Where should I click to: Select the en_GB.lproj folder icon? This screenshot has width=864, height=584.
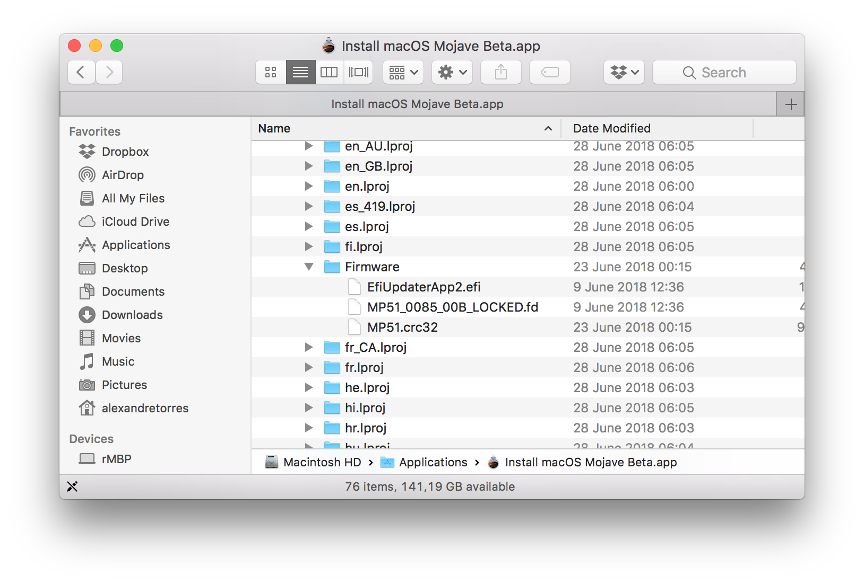coord(332,166)
